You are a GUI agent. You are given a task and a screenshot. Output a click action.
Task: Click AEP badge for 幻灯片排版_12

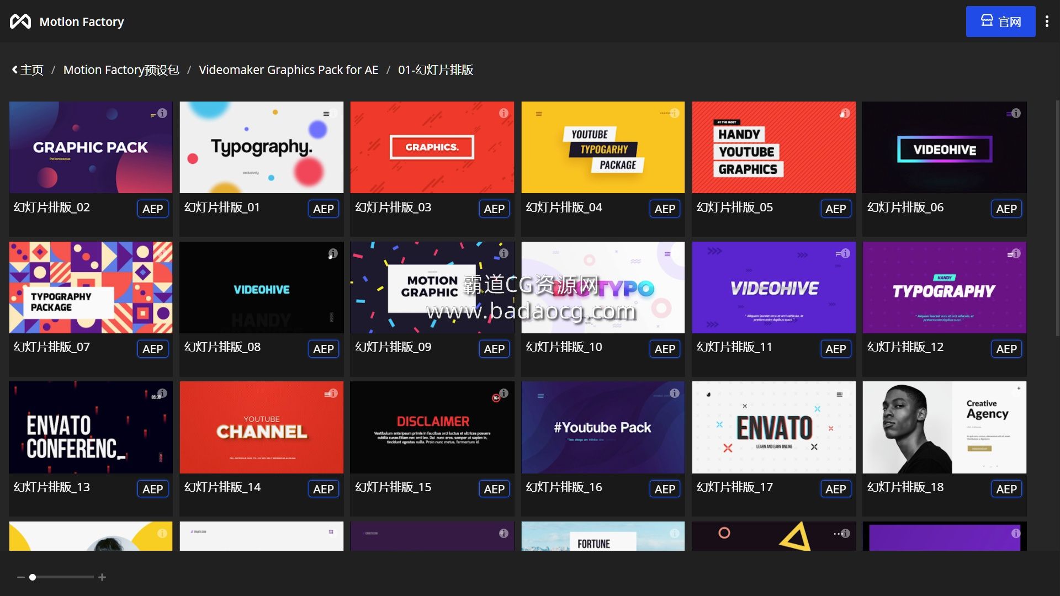(x=1006, y=349)
